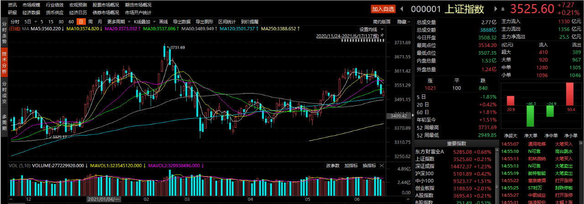The image size is (584, 204).
Task: Select the 分时 period
Action: click(15, 21)
